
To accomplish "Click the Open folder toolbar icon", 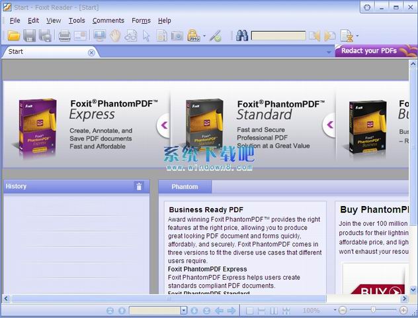I will pyautogui.click(x=13, y=36).
